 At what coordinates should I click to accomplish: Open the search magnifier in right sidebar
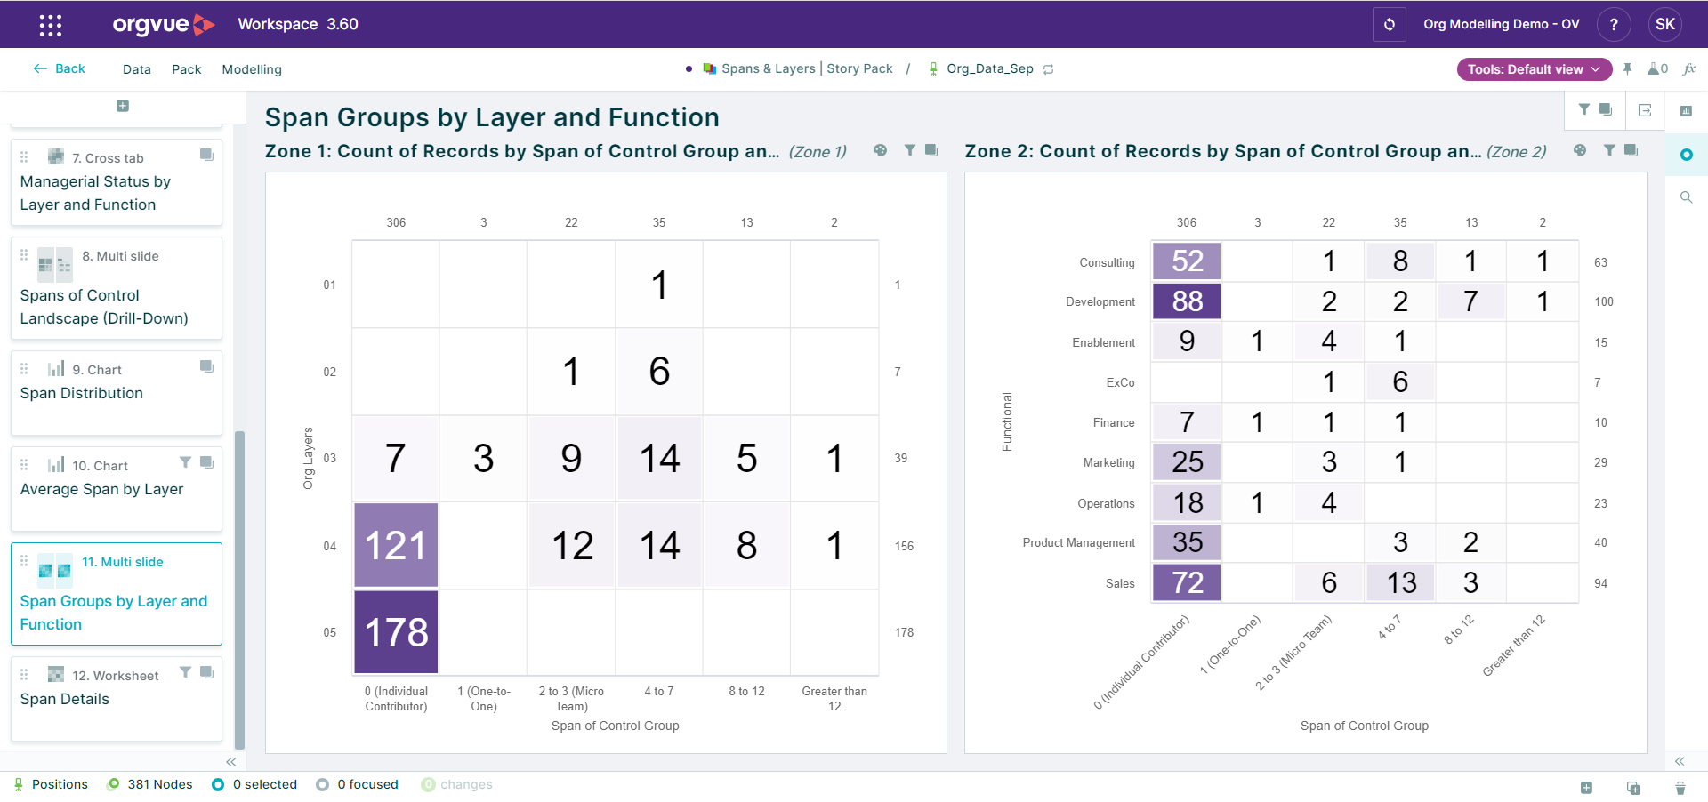tap(1686, 197)
